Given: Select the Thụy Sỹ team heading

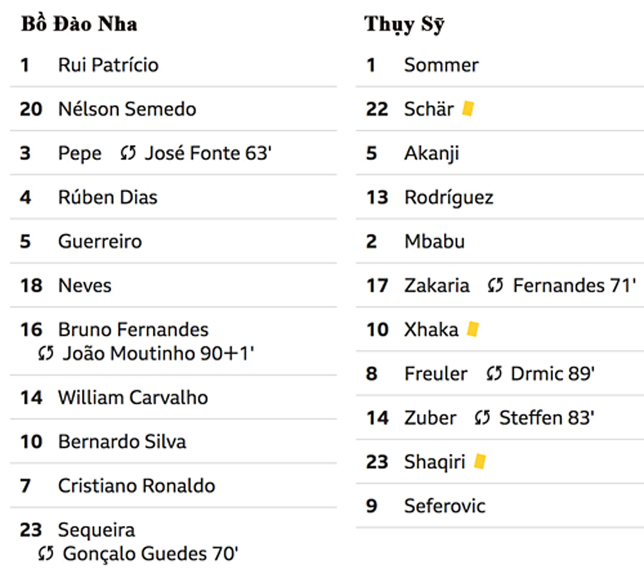Looking at the screenshot, I should (x=404, y=24).
